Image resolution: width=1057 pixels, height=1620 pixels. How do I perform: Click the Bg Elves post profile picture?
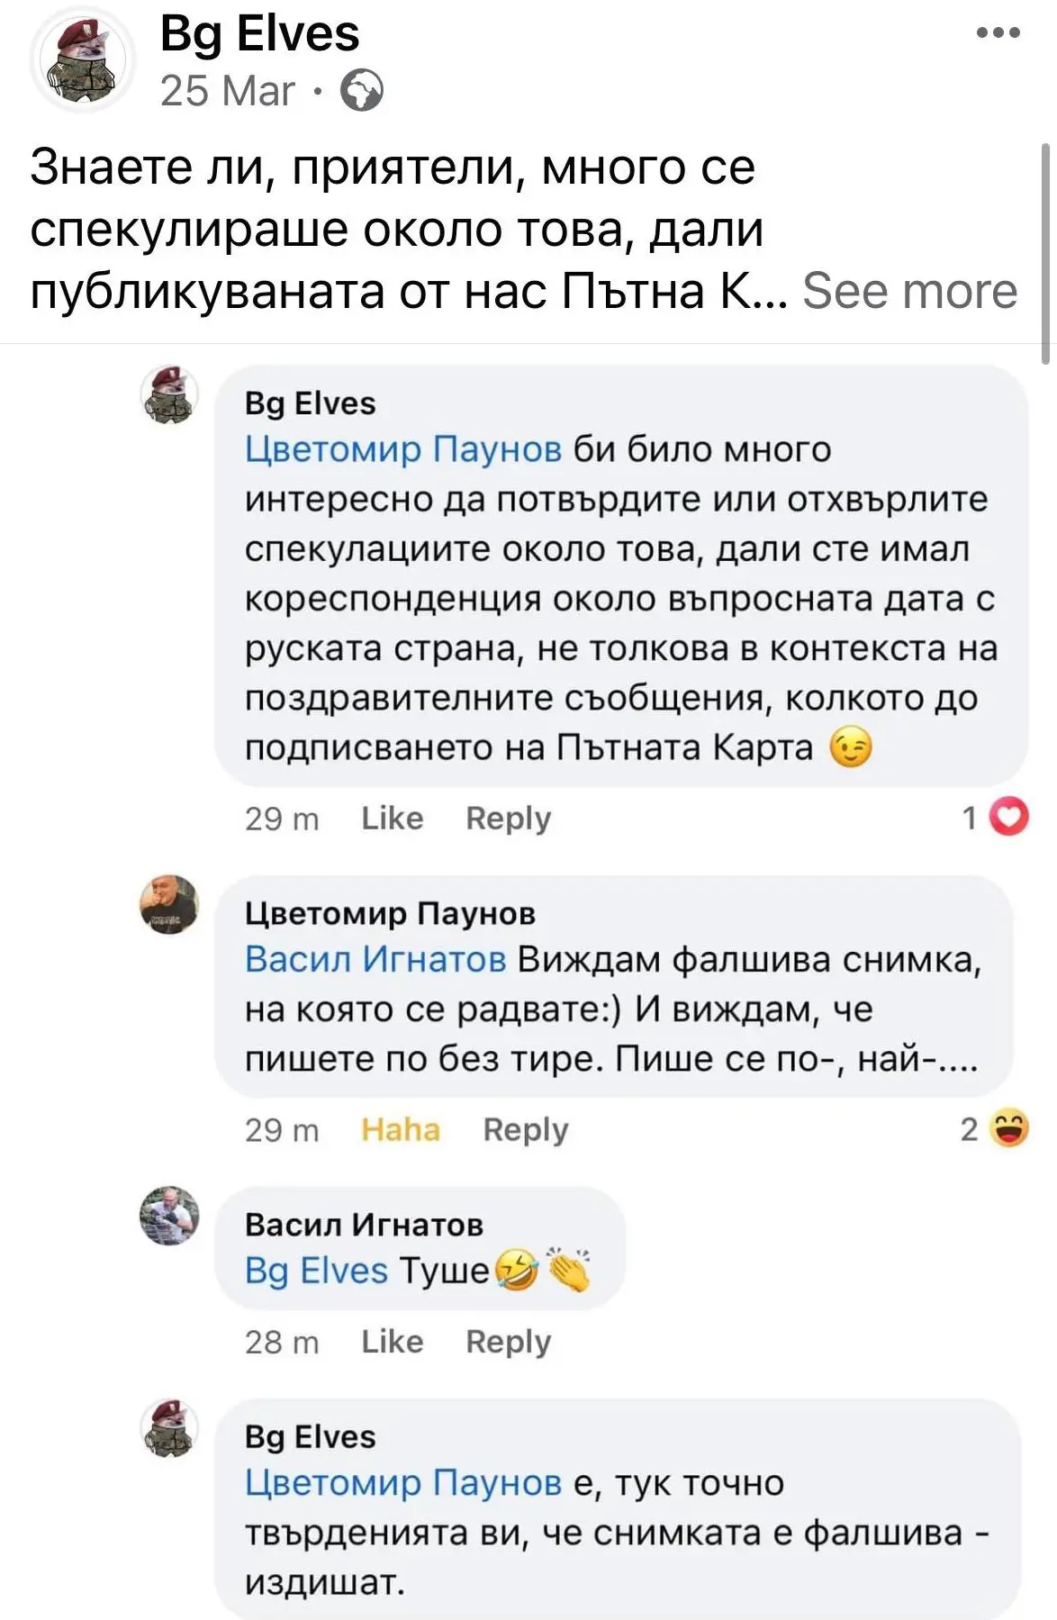point(82,60)
